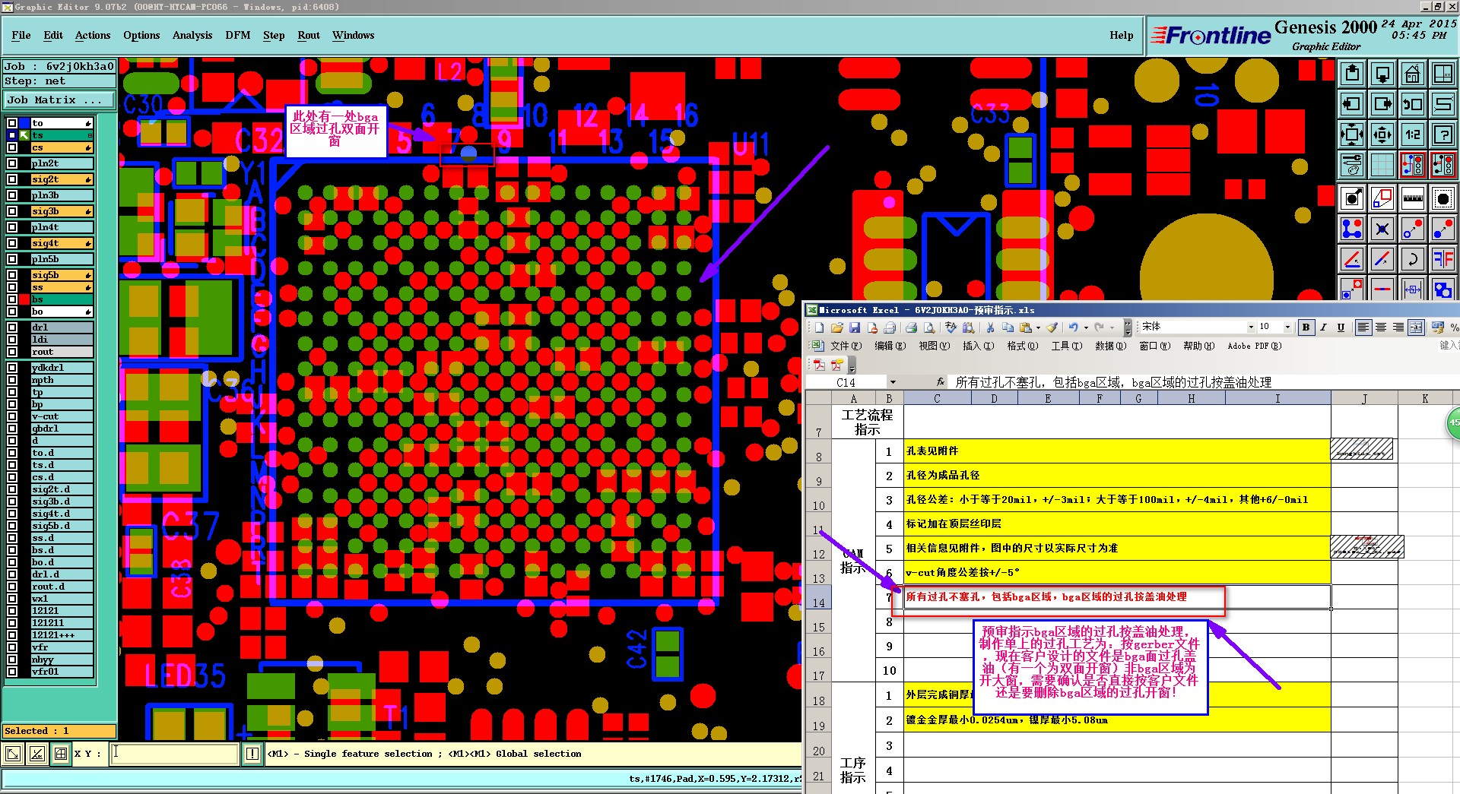This screenshot has height=794, width=1460.
Task: Click the previous view (undo zoom) icon
Action: 1413,104
